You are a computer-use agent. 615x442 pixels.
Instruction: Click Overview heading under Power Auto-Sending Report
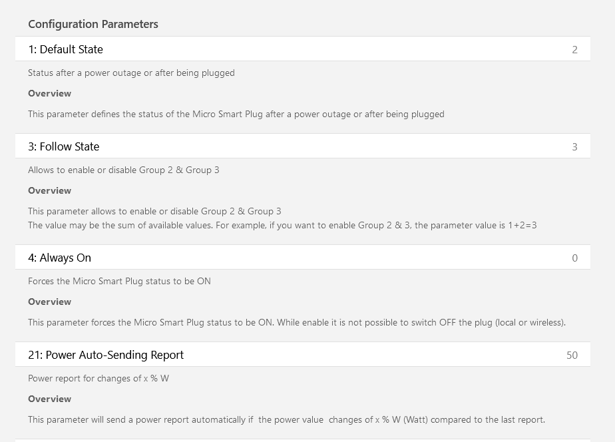[x=49, y=399]
